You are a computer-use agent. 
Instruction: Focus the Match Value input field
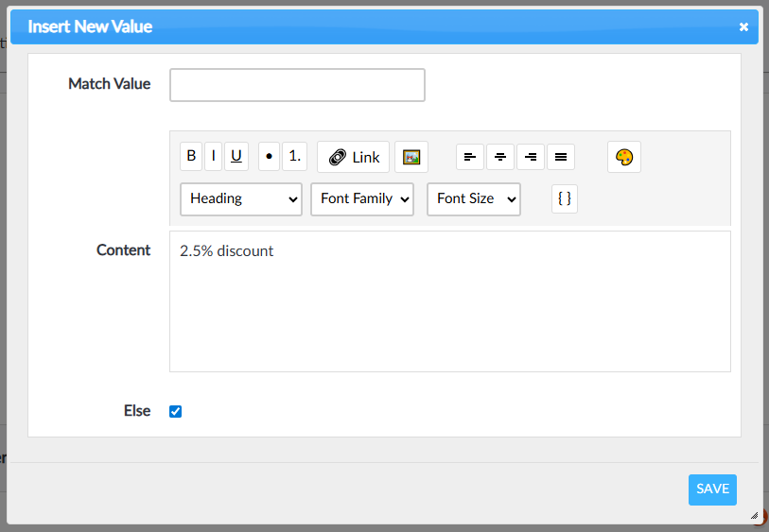297,85
